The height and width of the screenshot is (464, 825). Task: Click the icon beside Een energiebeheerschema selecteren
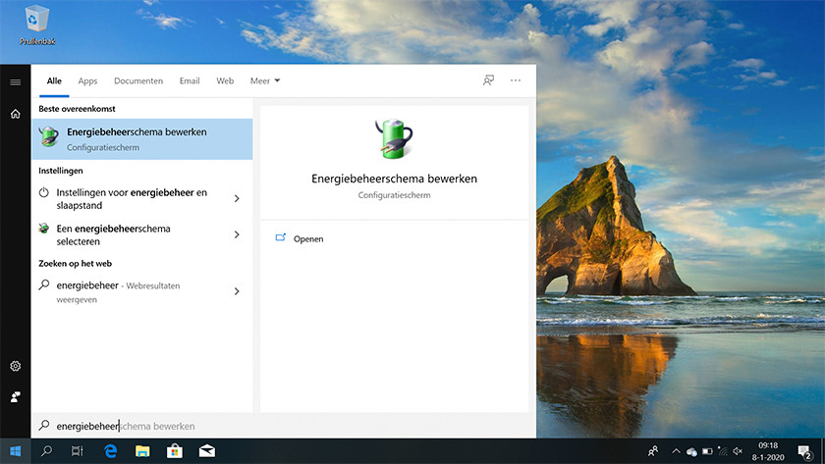tap(43, 229)
